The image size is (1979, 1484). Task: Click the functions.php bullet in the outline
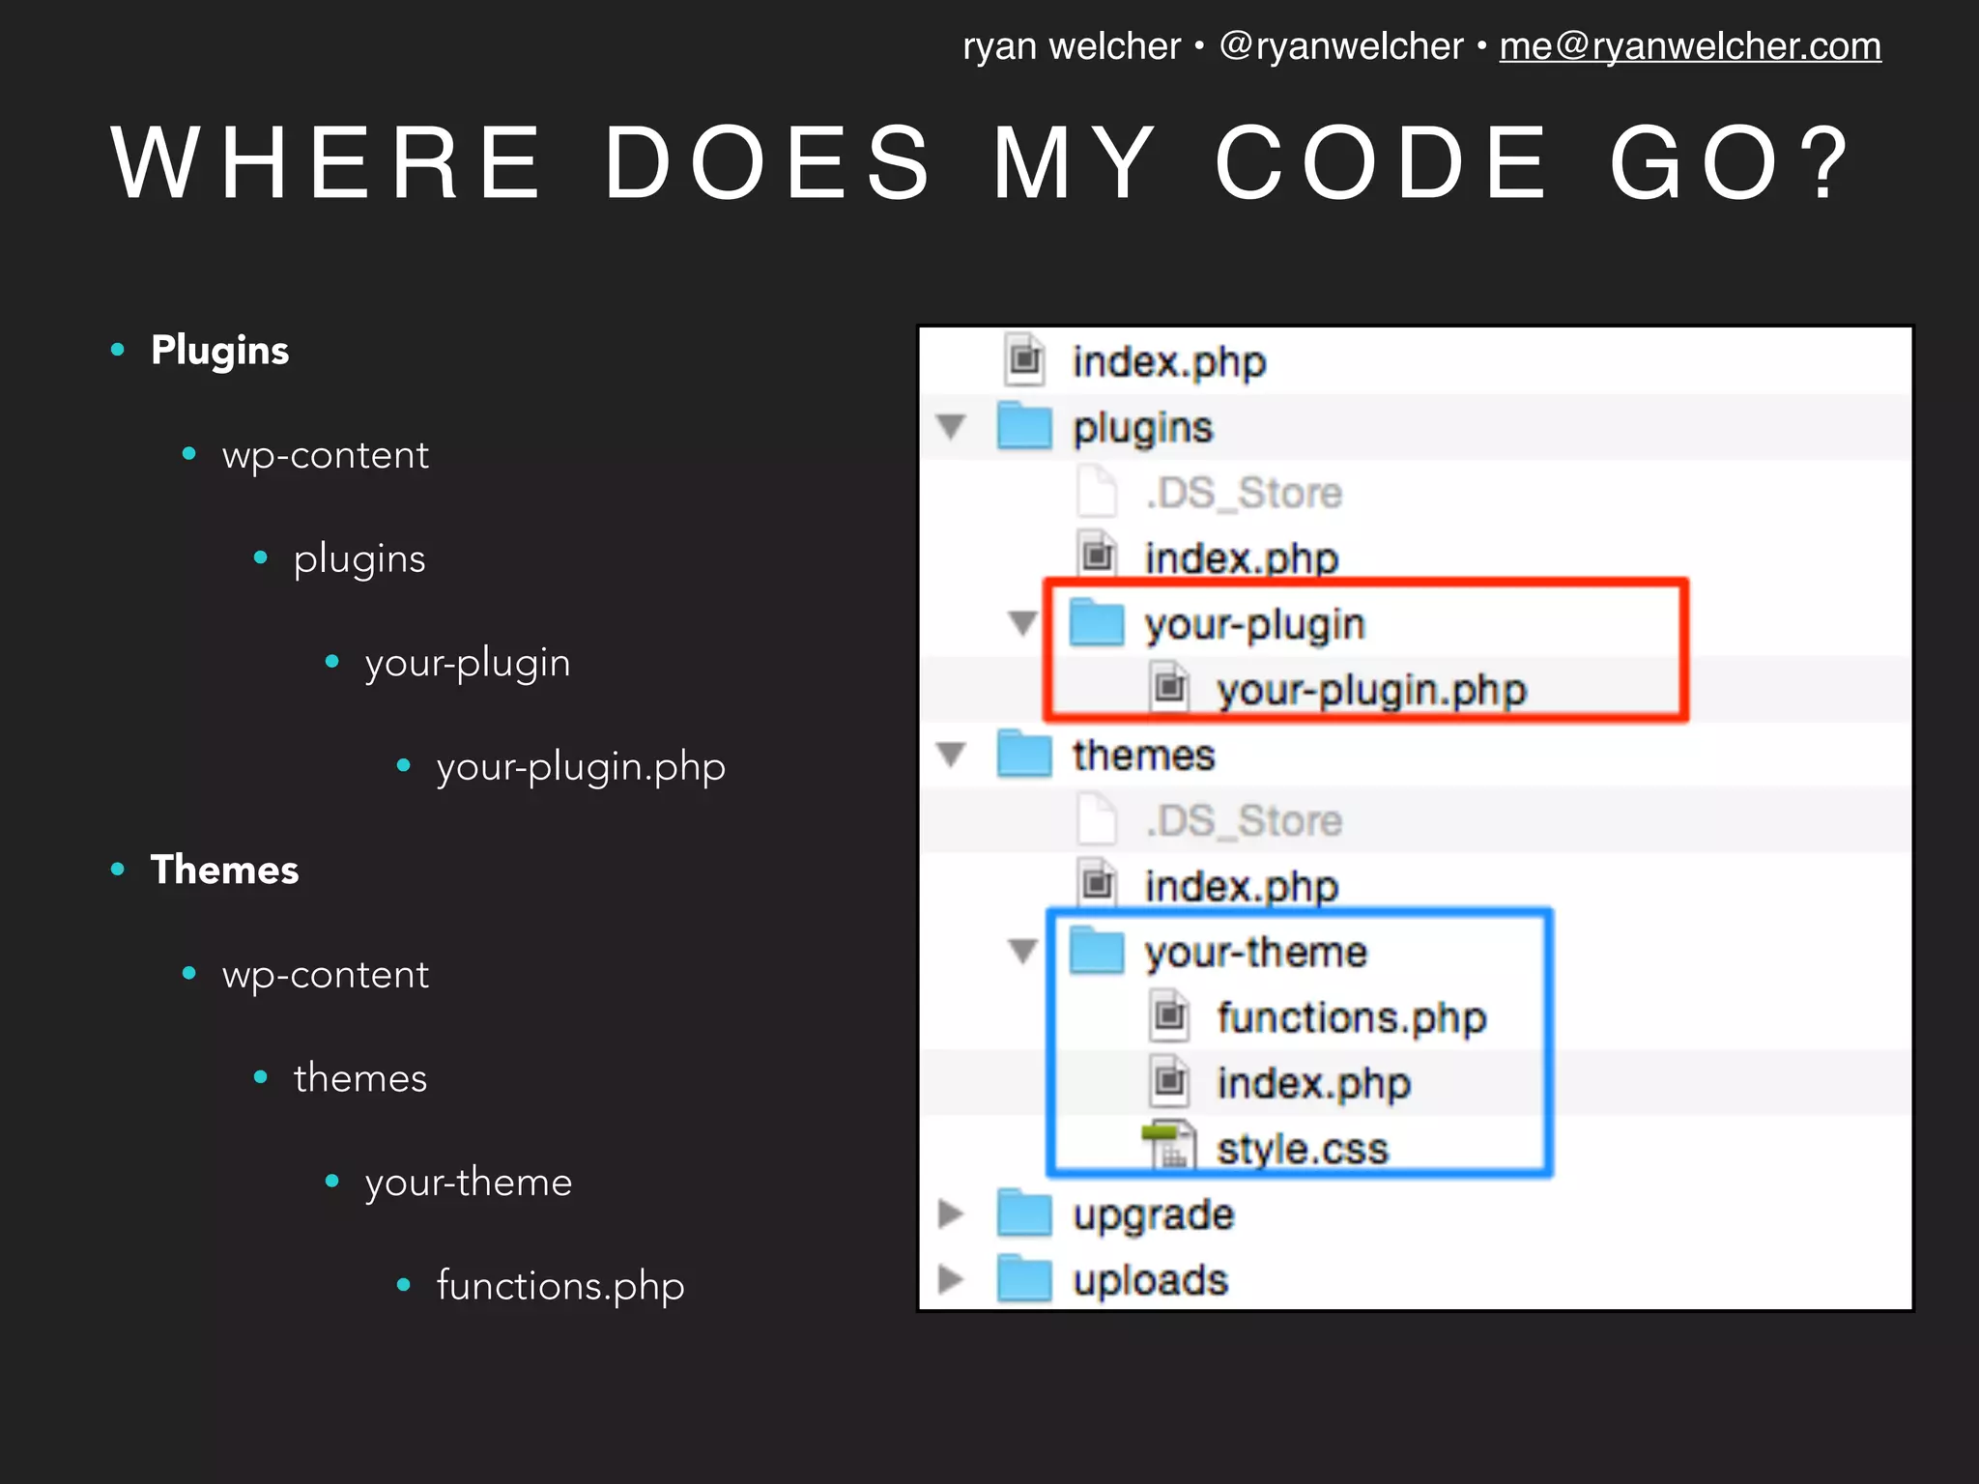pos(560,1286)
